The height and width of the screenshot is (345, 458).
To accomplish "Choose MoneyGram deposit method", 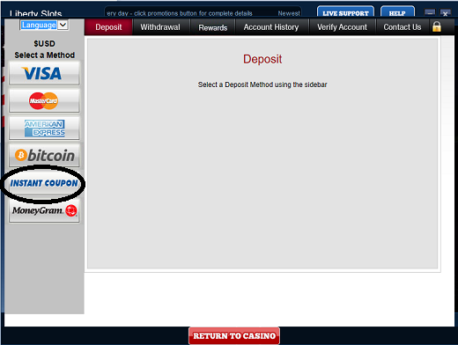I will coord(44,210).
